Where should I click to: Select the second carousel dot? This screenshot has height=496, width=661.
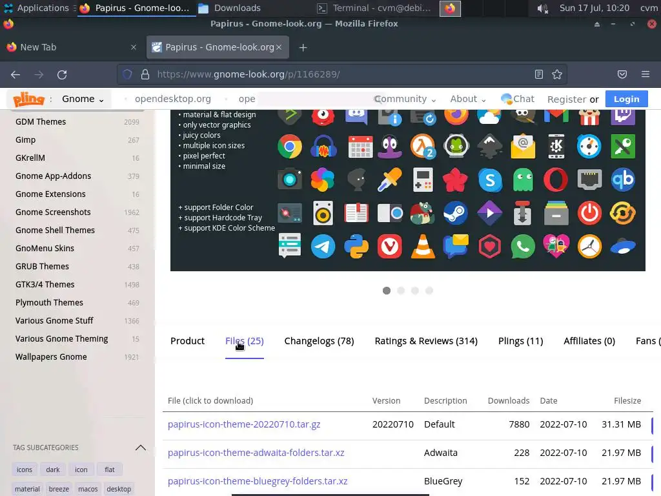(401, 291)
